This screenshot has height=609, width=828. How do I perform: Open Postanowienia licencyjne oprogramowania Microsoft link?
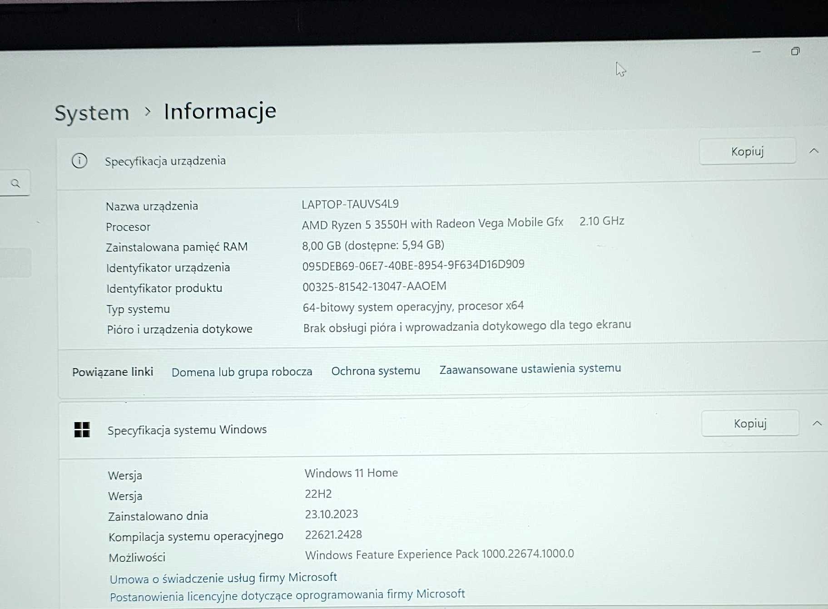(288, 595)
